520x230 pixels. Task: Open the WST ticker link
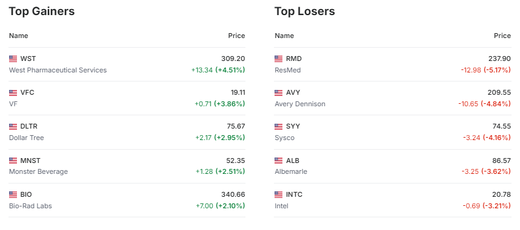[28, 59]
